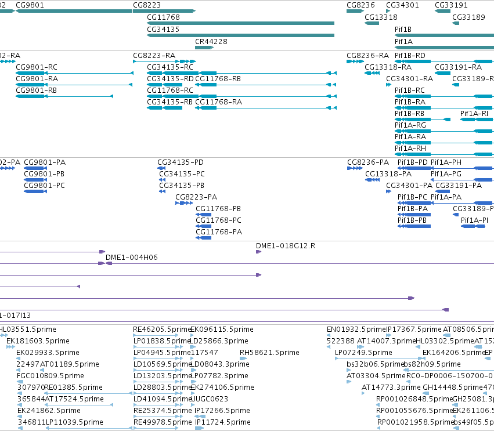494x431 pixels.
Task: Select the CG34135 gene label
Action: [x=163, y=30]
